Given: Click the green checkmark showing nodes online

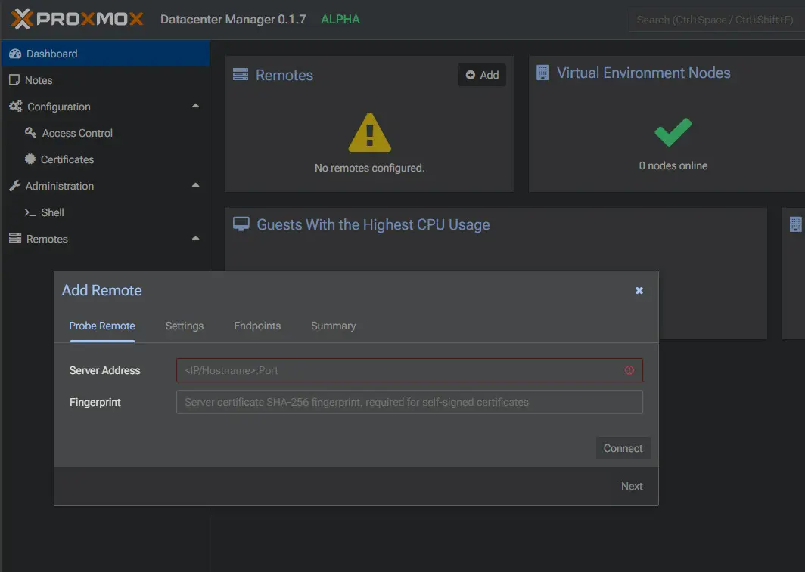Looking at the screenshot, I should (673, 131).
